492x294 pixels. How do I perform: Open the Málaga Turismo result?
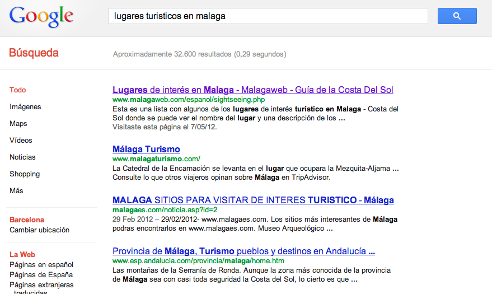(x=146, y=150)
